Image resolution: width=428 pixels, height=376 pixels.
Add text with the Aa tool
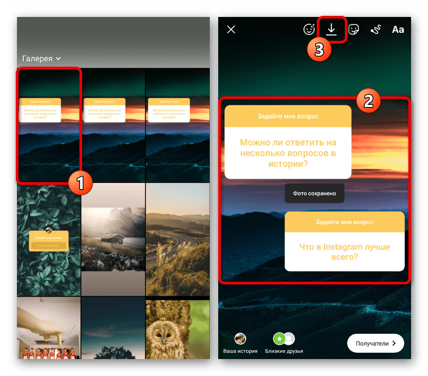click(x=398, y=30)
